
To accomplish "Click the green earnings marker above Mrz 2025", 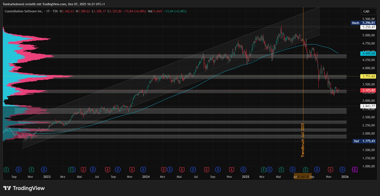I will pos(263,170).
